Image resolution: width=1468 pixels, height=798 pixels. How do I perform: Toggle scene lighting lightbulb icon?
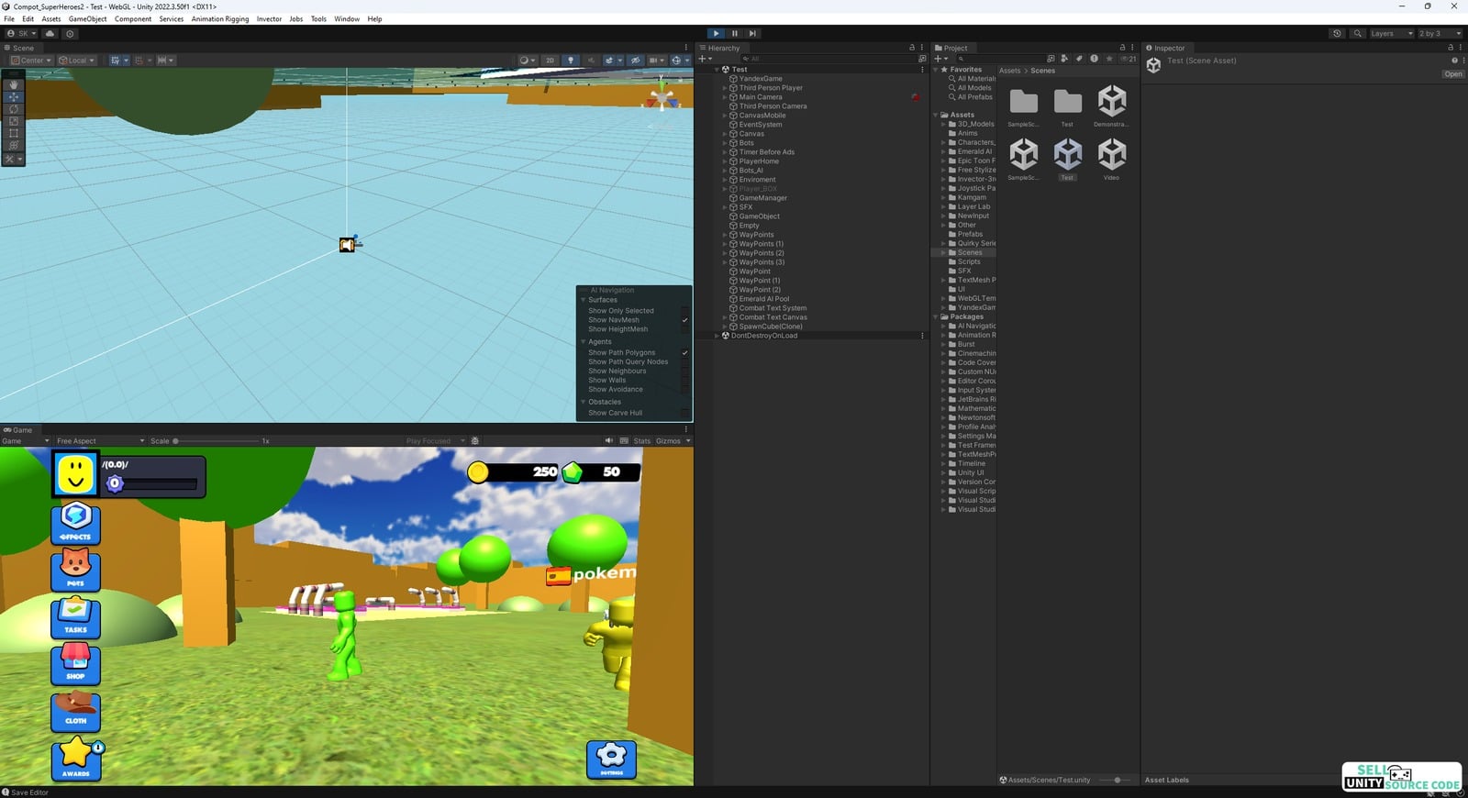[x=571, y=61]
